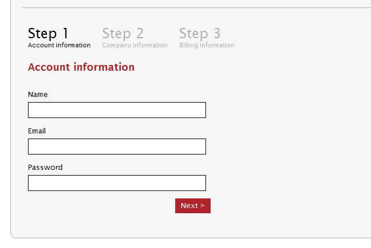Focus the Name input field

(116, 110)
